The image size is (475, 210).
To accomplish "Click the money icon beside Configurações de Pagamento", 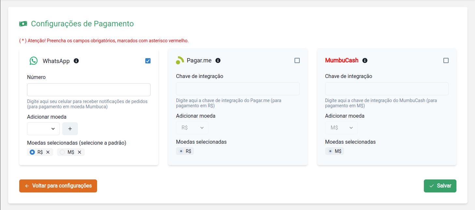I will [23, 23].
